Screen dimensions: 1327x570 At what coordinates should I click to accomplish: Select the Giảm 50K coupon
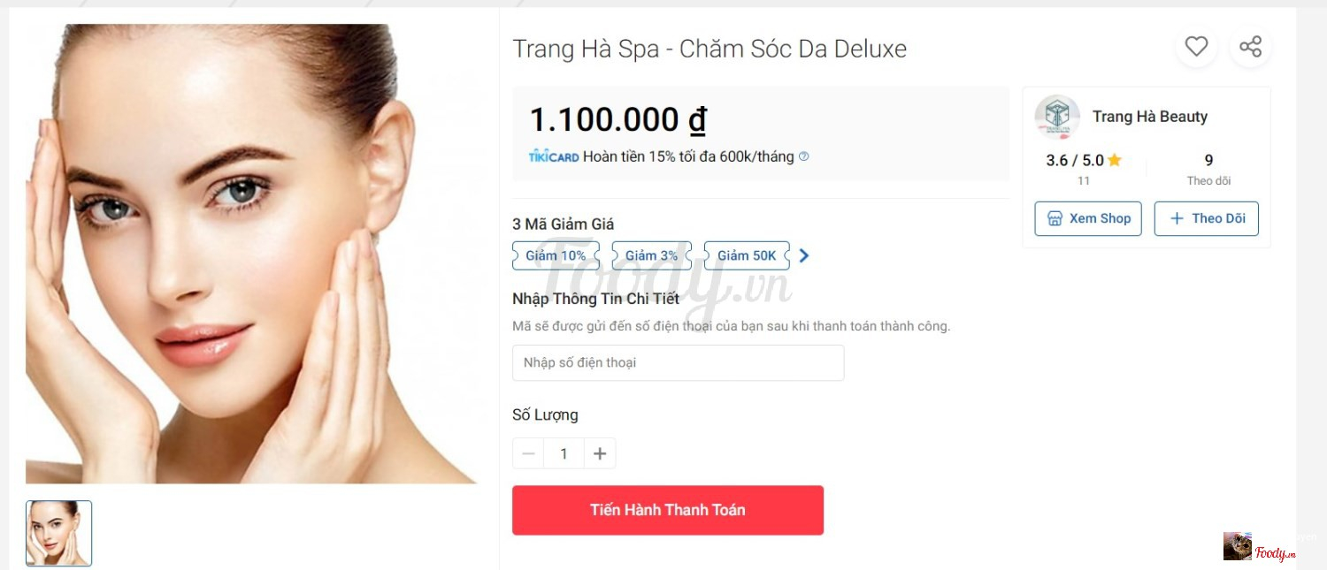pos(747,255)
